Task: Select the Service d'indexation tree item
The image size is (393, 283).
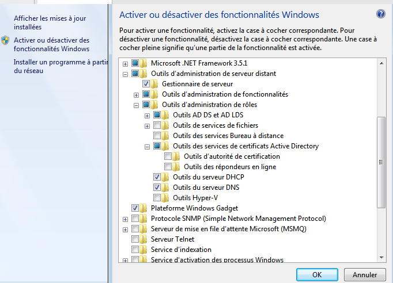Action: [x=181, y=250]
